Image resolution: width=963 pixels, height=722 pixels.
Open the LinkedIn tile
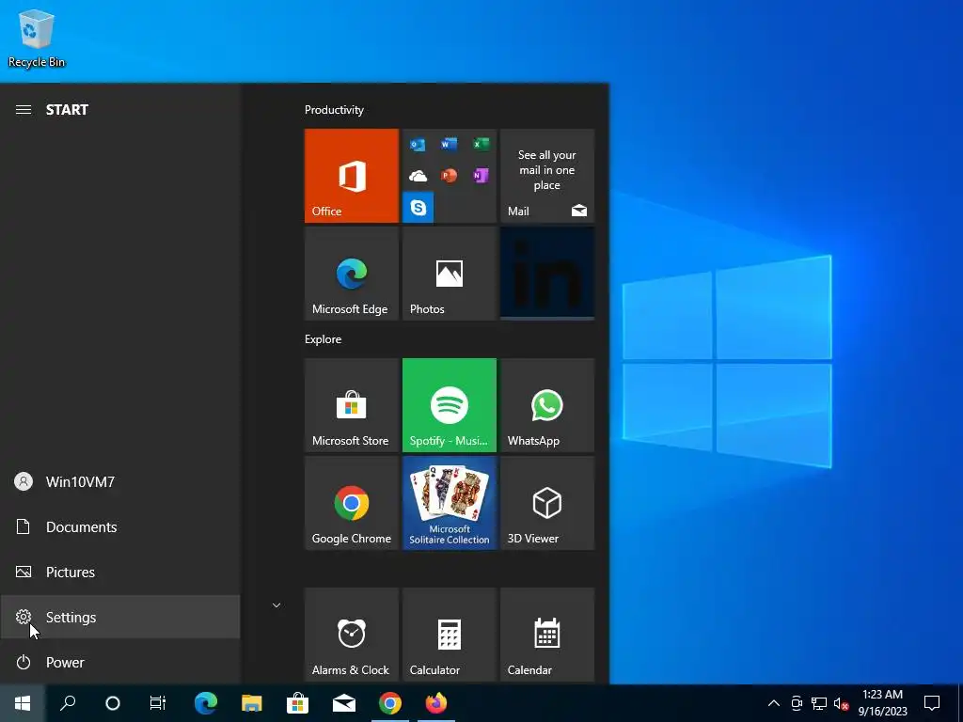point(547,274)
